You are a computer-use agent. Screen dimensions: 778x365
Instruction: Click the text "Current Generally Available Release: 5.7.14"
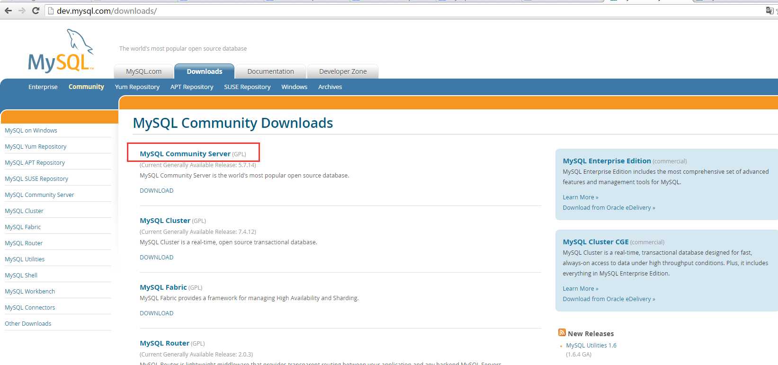click(x=198, y=165)
